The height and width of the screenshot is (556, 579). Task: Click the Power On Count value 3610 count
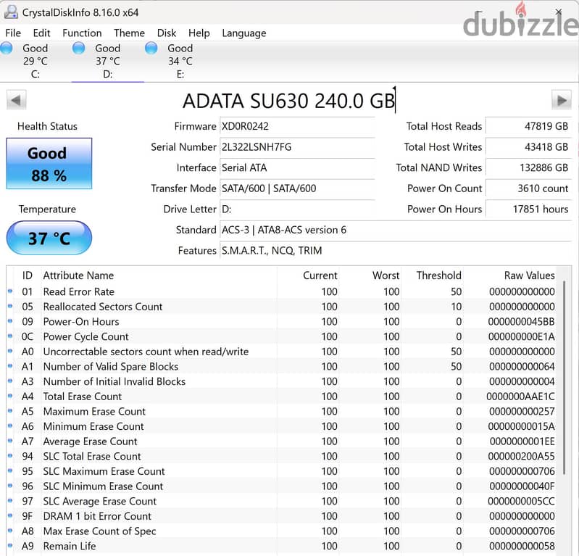click(x=528, y=188)
